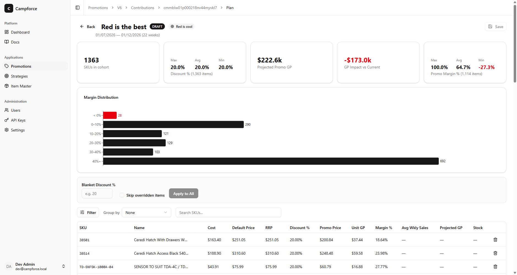Open API Keys page
The height and width of the screenshot is (275, 517).
[x=35, y=120]
